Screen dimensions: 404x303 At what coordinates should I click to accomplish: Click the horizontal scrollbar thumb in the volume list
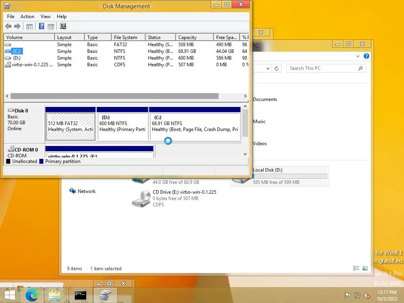[114, 96]
